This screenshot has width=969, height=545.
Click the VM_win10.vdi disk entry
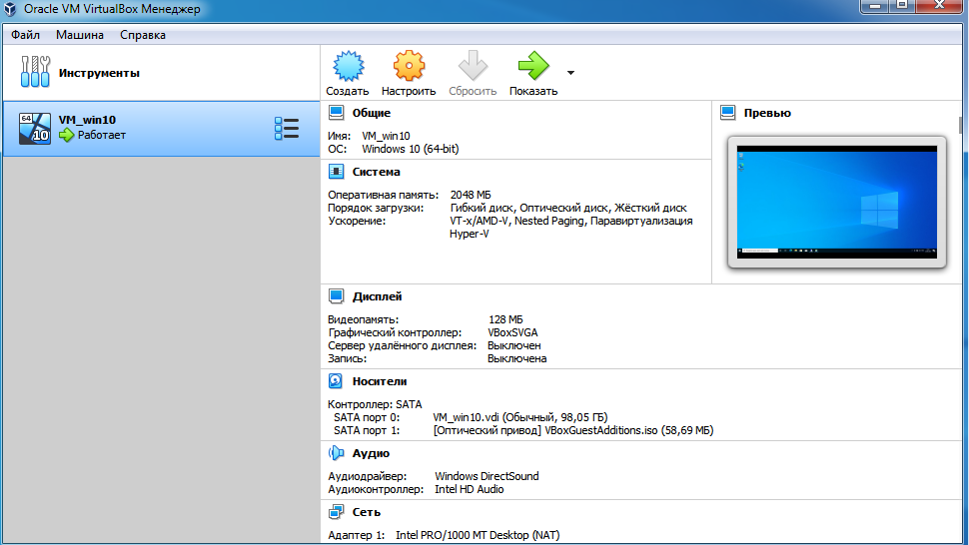tap(520, 418)
